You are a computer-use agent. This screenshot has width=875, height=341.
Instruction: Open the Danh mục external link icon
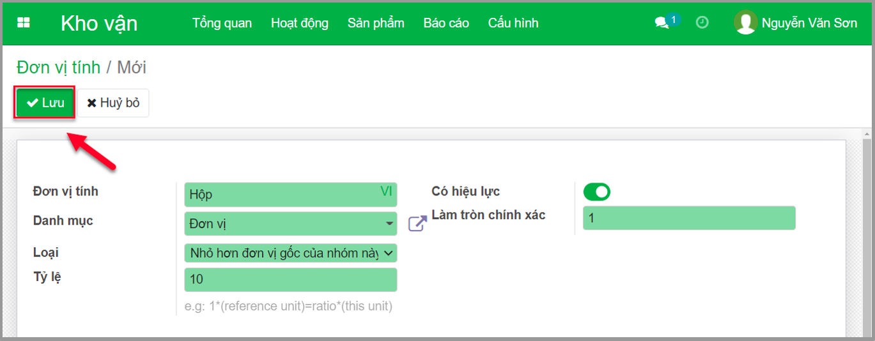(417, 224)
